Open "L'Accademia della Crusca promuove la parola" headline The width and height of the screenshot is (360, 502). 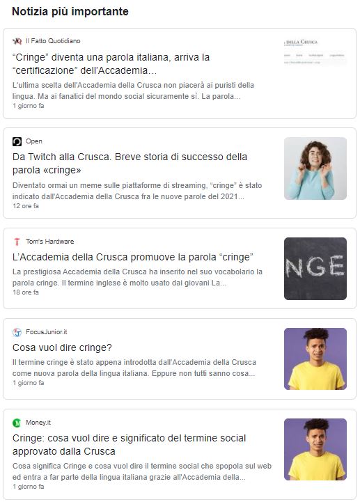coord(133,257)
